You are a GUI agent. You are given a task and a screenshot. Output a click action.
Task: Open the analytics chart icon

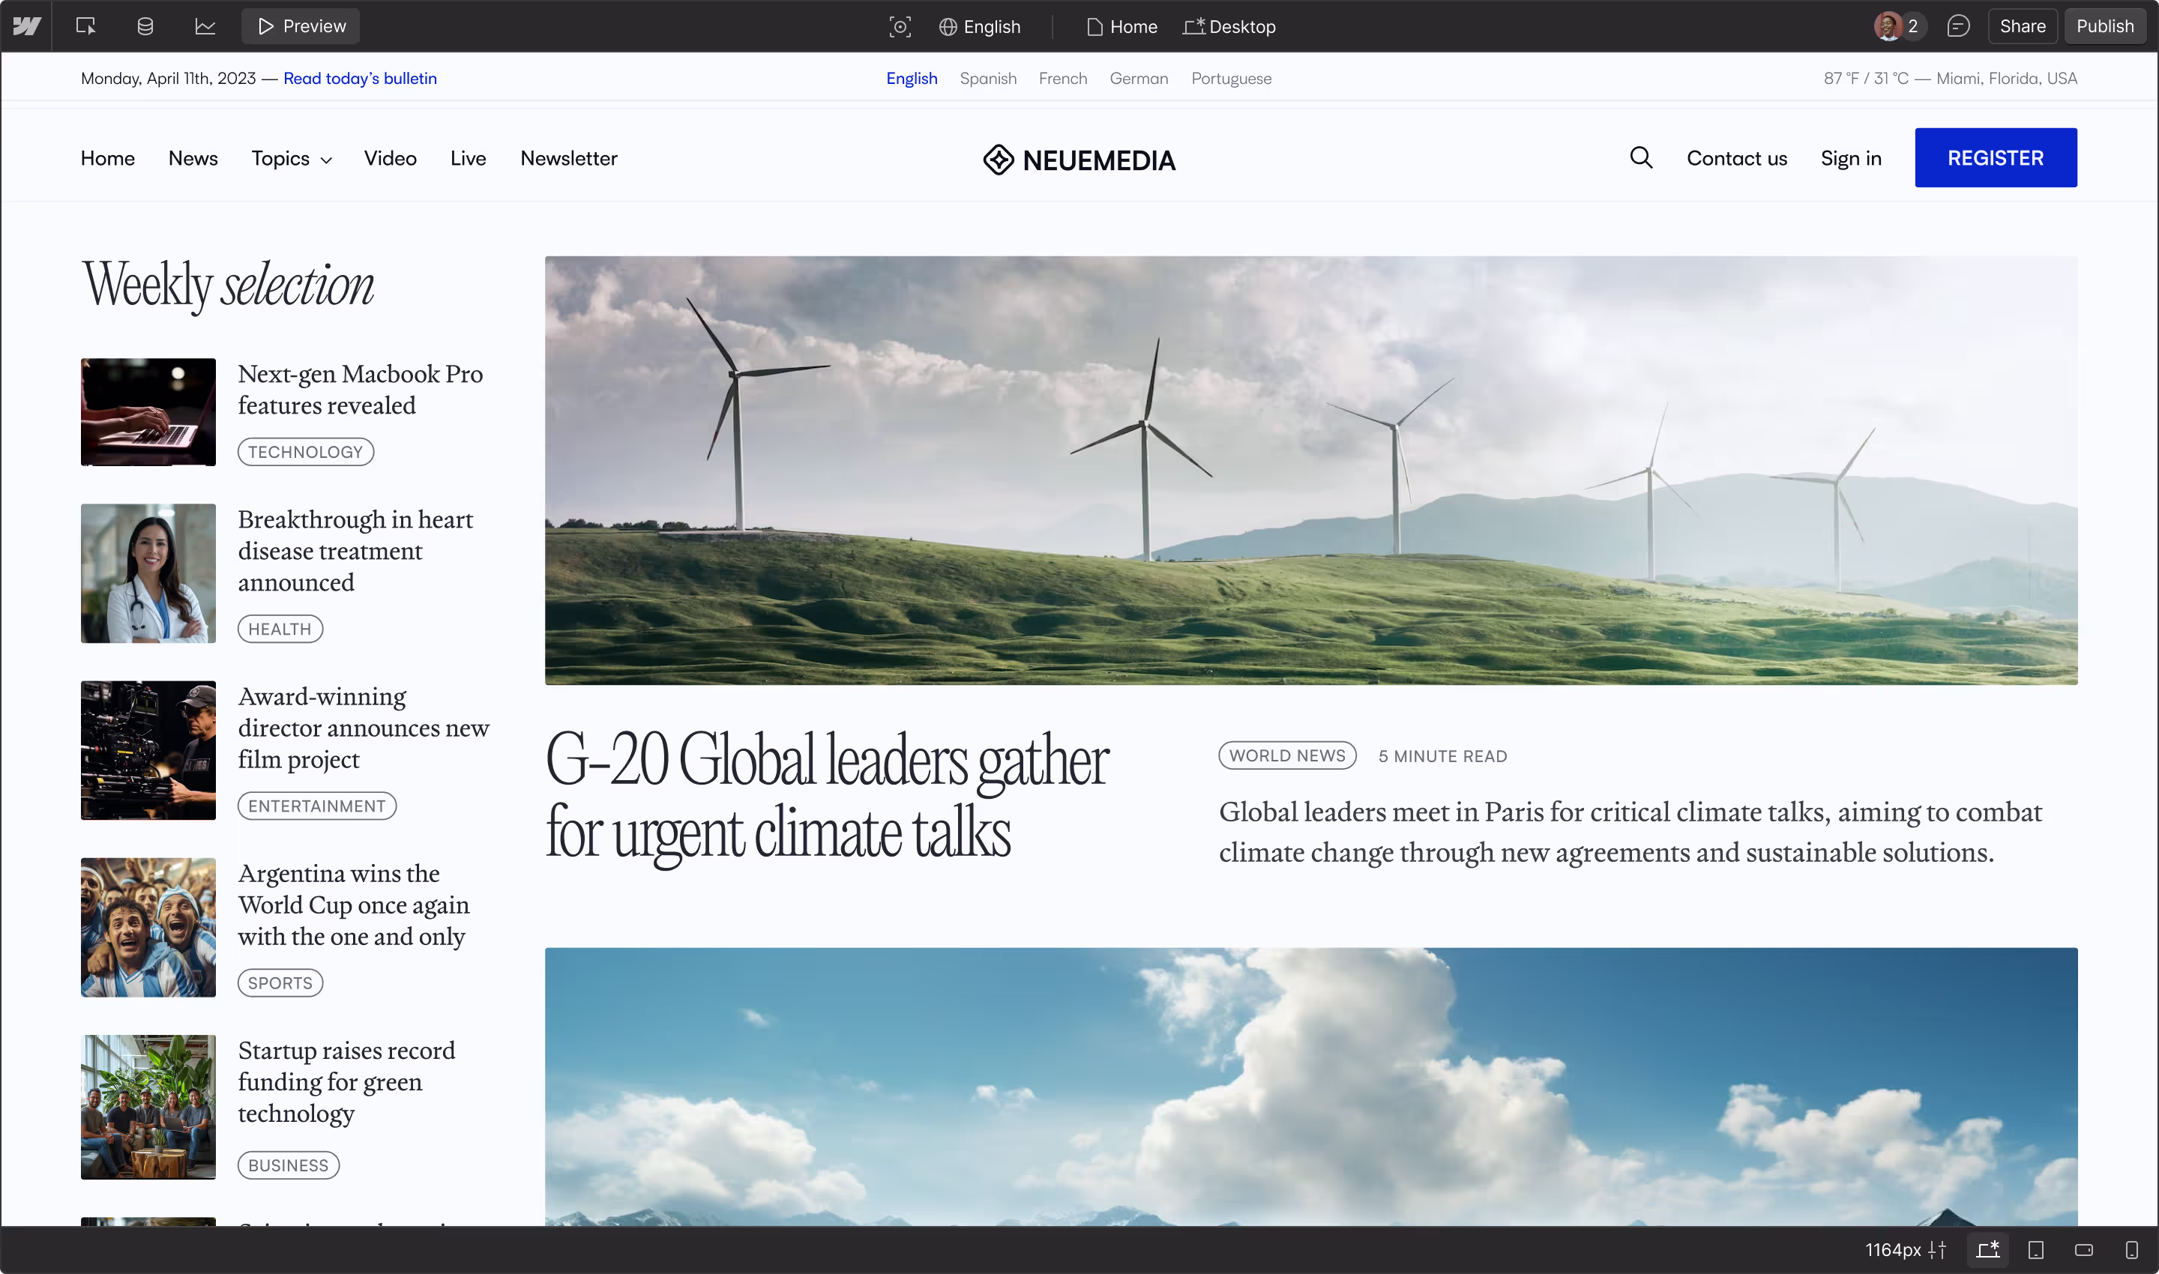(x=205, y=27)
